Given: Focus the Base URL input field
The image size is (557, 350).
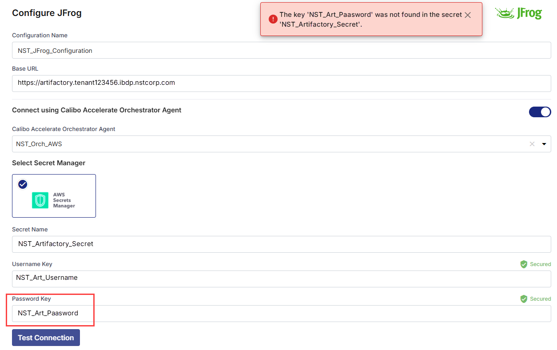Looking at the screenshot, I should [x=281, y=83].
